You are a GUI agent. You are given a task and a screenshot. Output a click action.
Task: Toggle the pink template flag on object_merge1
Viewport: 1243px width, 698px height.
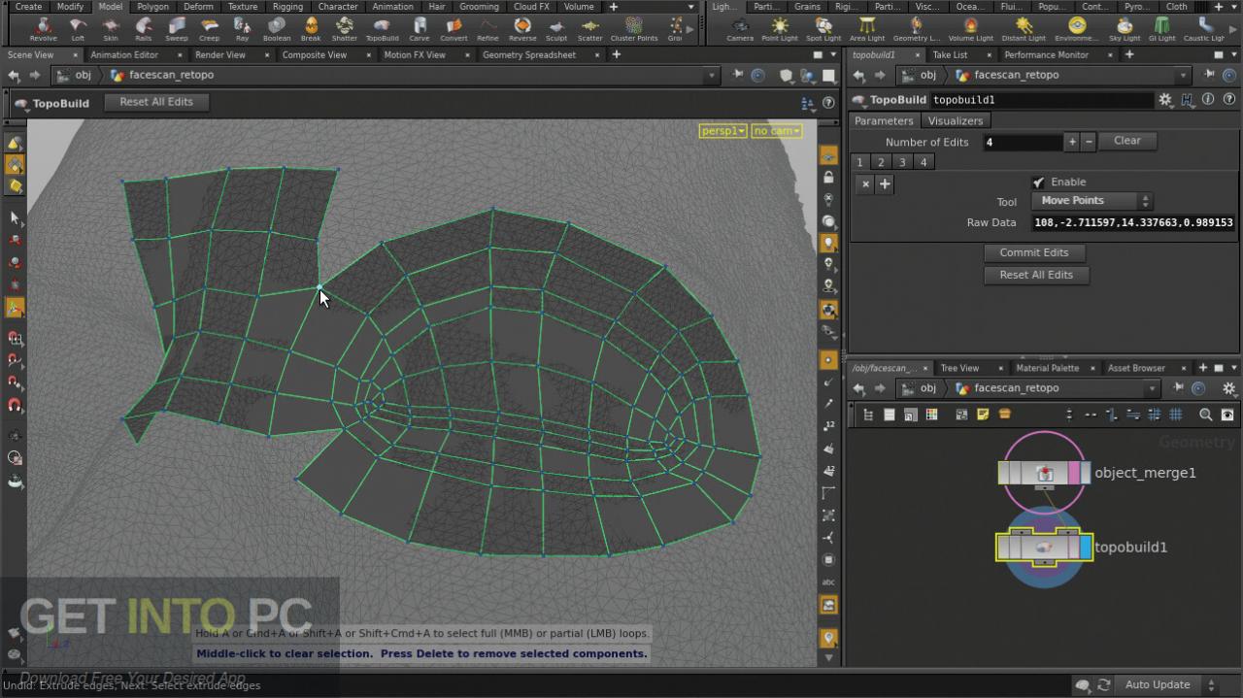point(1074,473)
